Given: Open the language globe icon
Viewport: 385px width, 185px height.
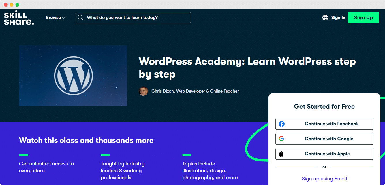Looking at the screenshot, I should (325, 18).
